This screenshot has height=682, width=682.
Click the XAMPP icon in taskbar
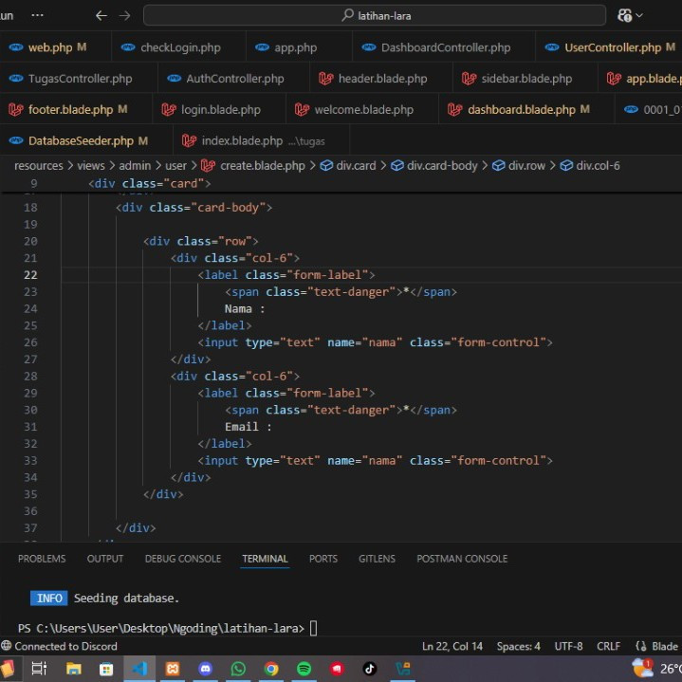pyautogui.click(x=173, y=669)
